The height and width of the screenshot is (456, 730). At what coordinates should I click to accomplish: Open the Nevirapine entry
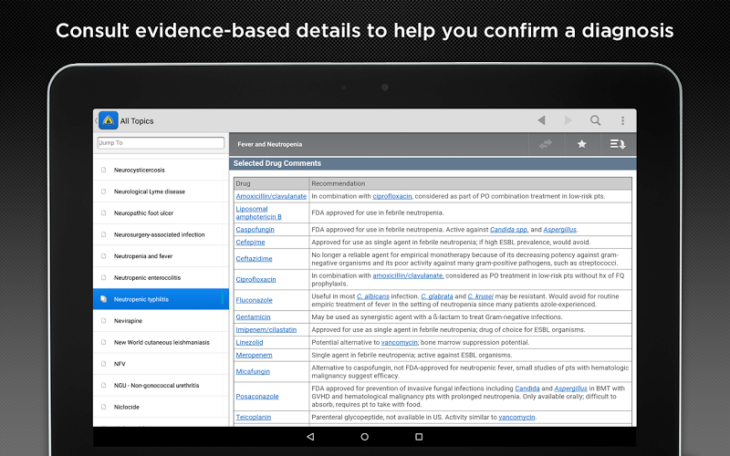pos(162,321)
